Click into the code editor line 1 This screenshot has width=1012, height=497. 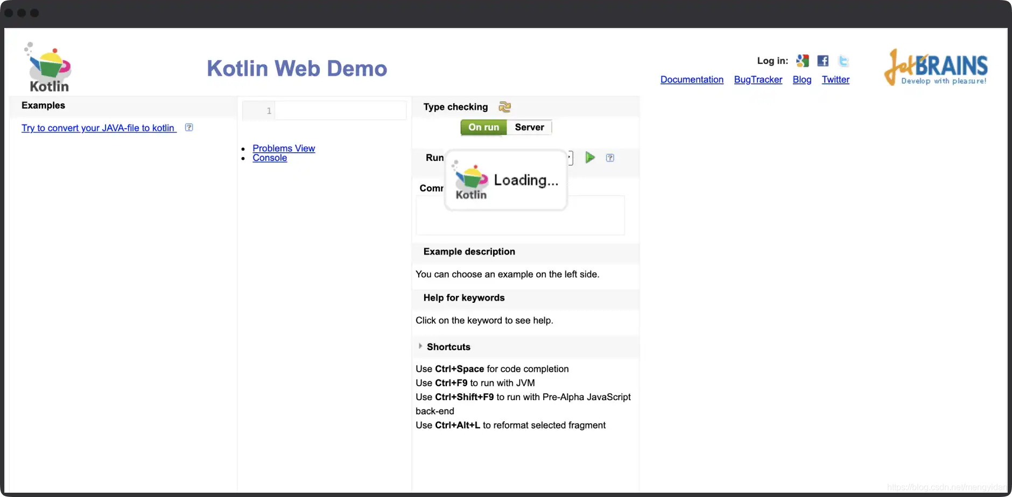[340, 111]
